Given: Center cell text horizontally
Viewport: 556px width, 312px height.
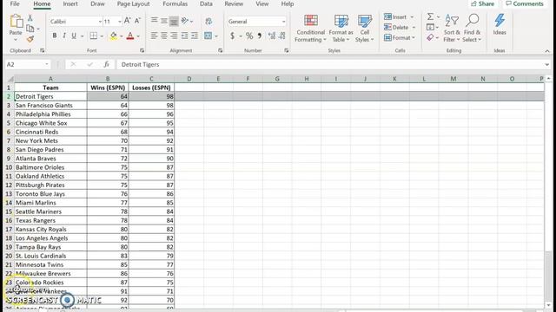Looking at the screenshot, I should point(164,36).
